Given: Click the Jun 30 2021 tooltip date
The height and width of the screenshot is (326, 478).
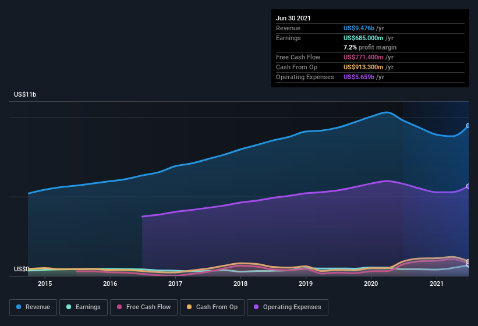Looking at the screenshot, I should (293, 18).
